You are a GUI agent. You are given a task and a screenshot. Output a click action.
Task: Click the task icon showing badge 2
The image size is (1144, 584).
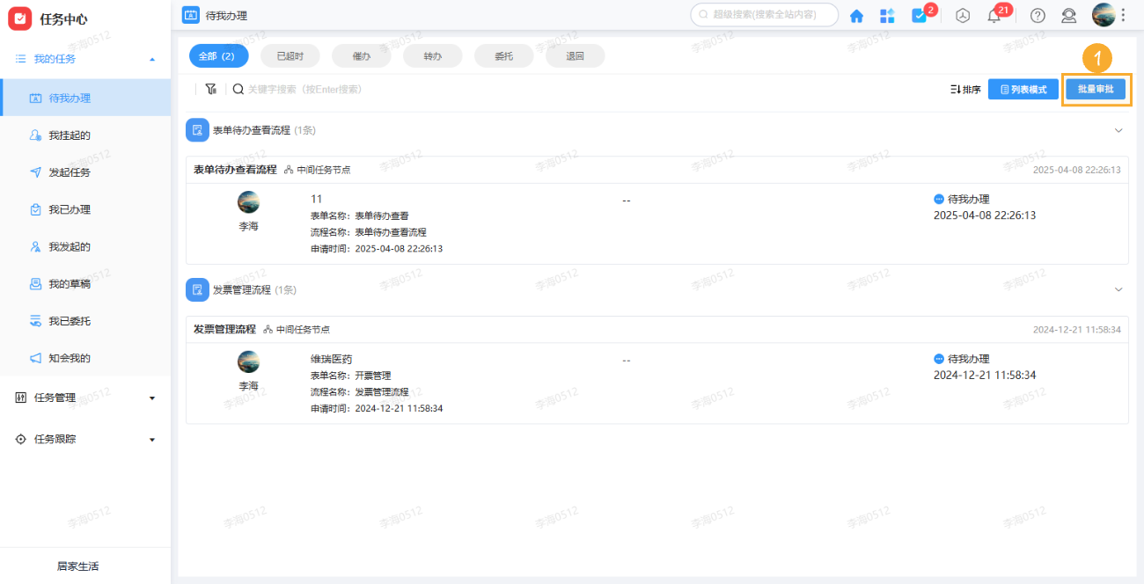point(919,15)
